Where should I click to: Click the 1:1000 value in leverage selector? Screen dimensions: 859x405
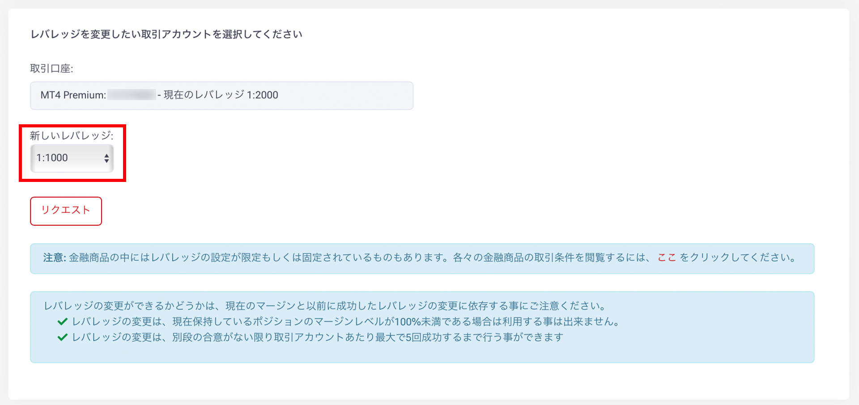coord(52,158)
